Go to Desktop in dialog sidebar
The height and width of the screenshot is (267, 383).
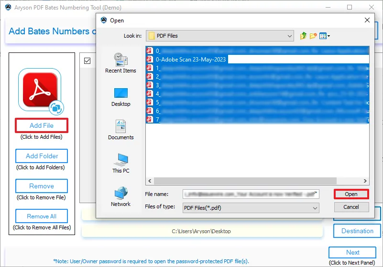pyautogui.click(x=120, y=97)
